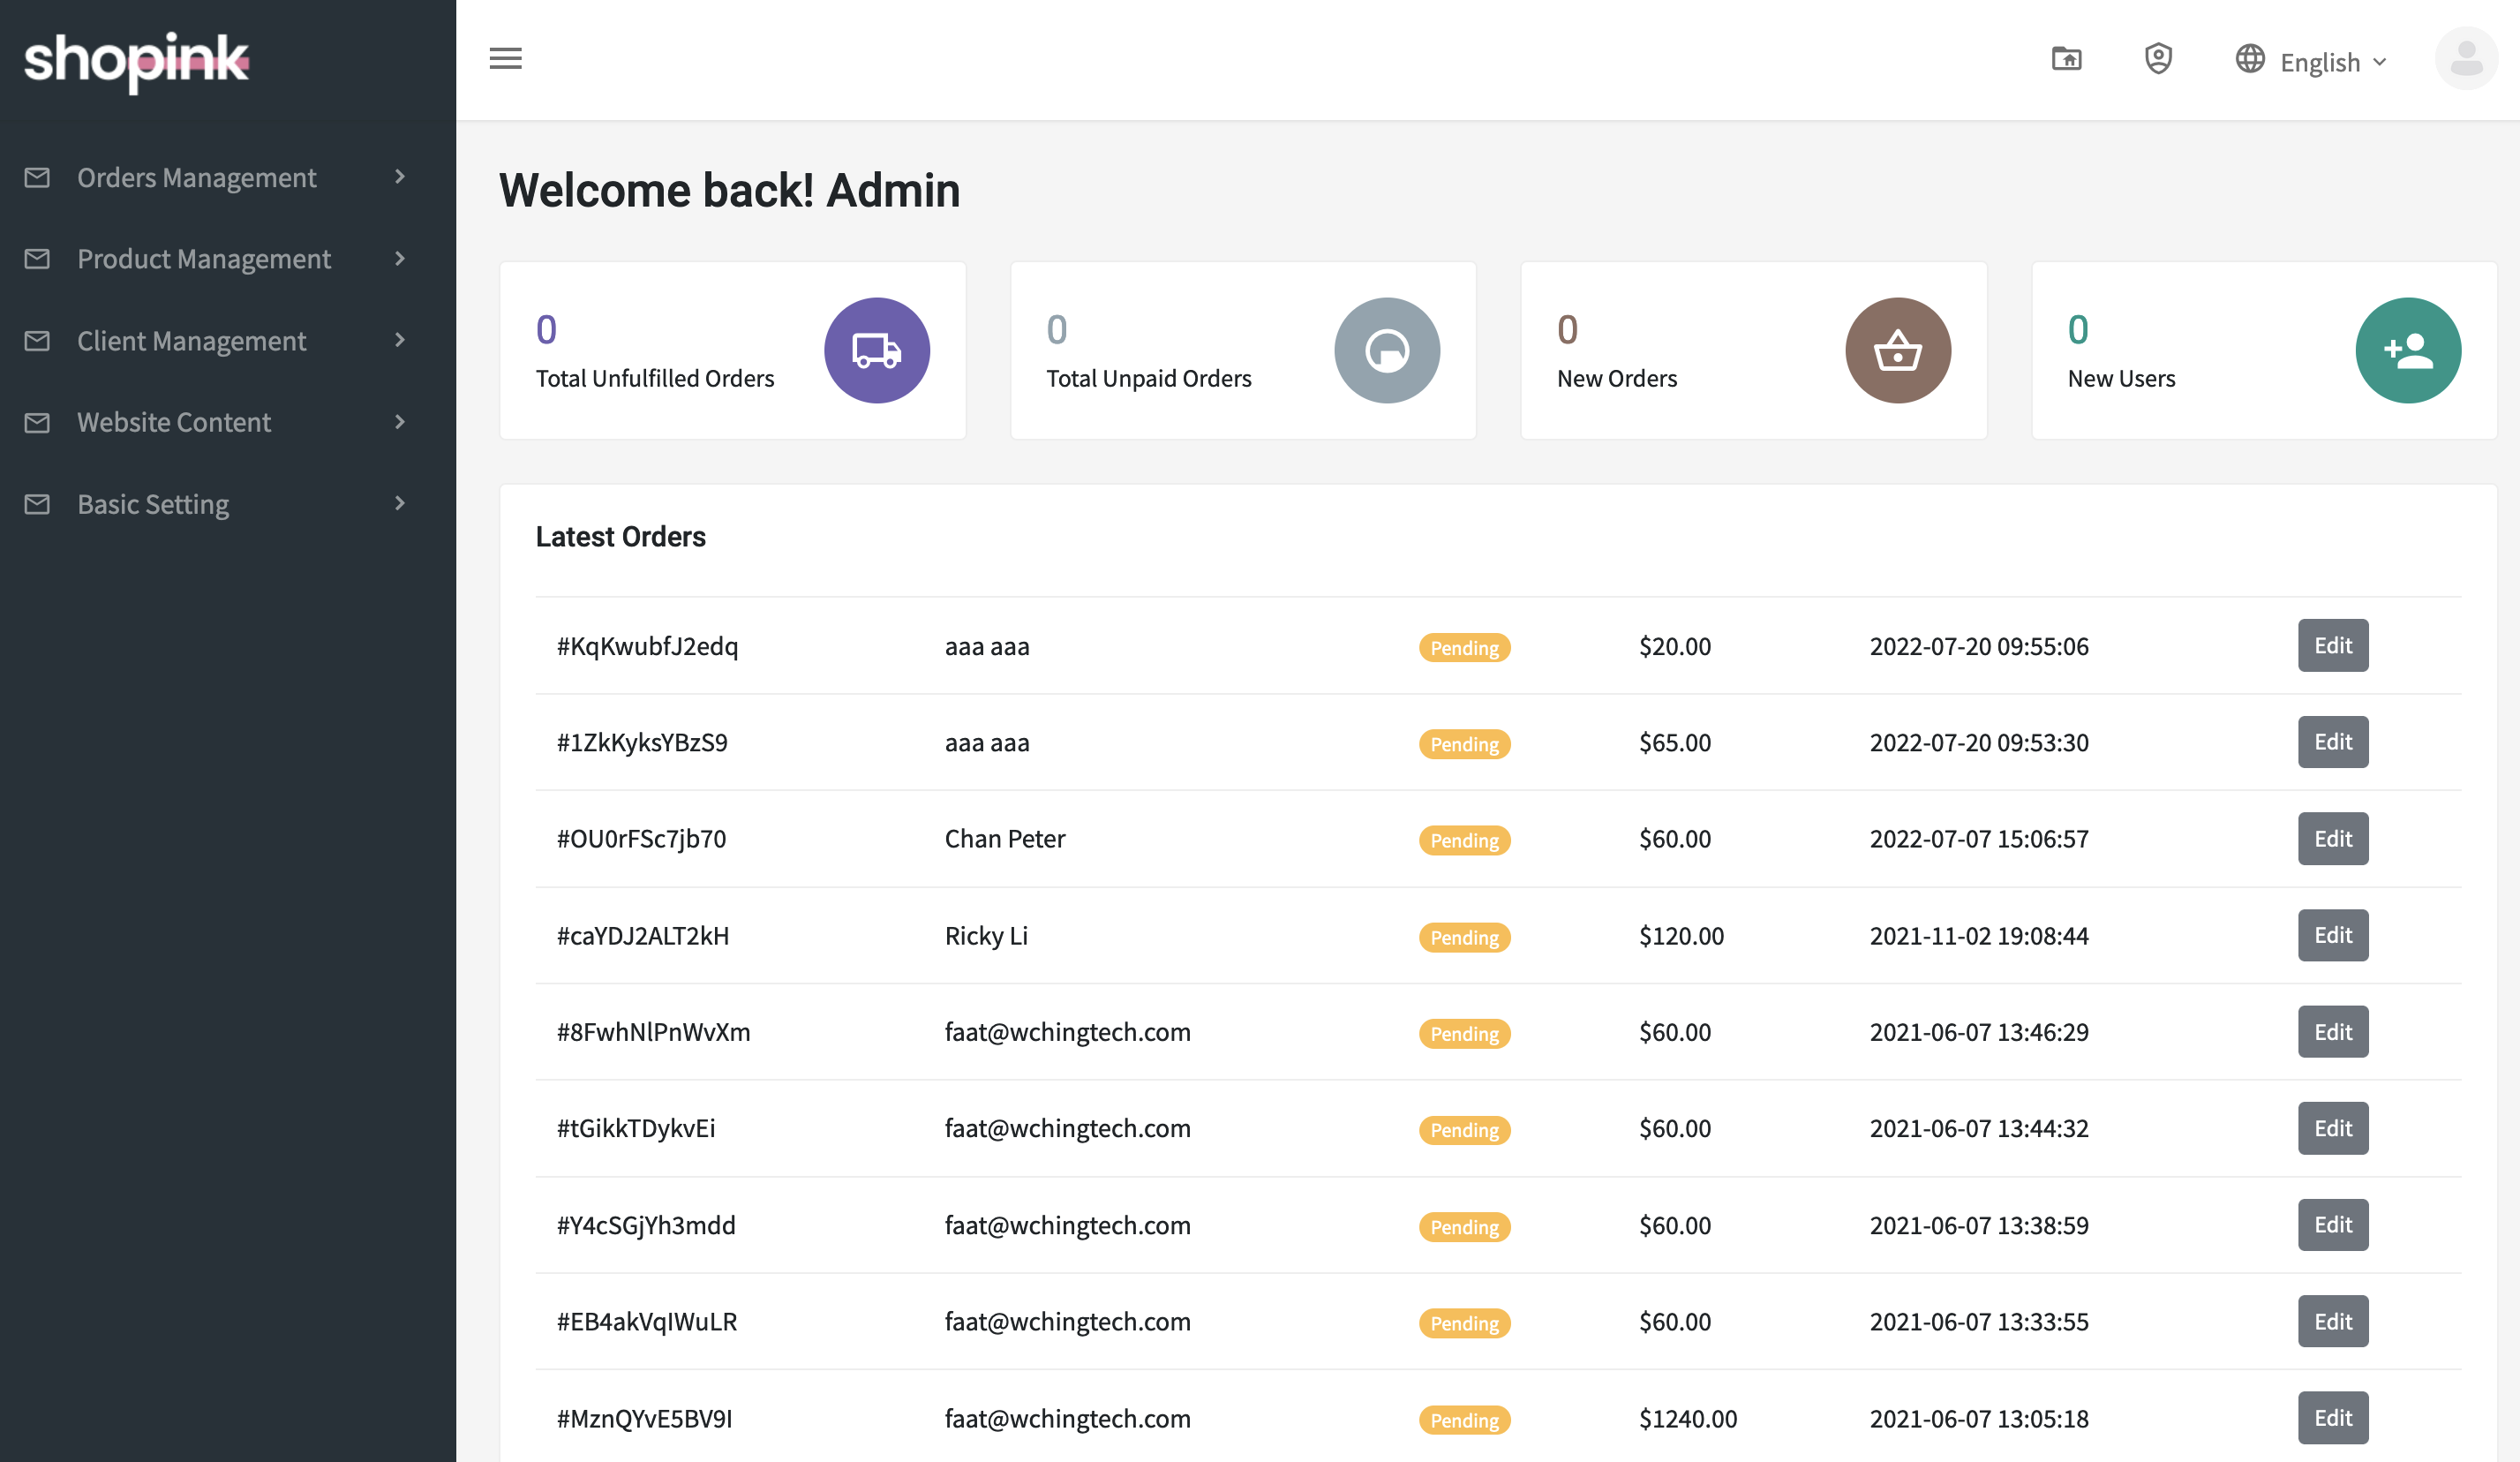Open Basic Setting menu item
Screen dimensions: 2520x1462
pyautogui.click(x=228, y=504)
